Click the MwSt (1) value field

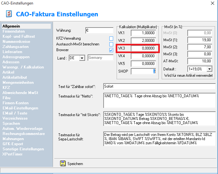click(x=200, y=40)
